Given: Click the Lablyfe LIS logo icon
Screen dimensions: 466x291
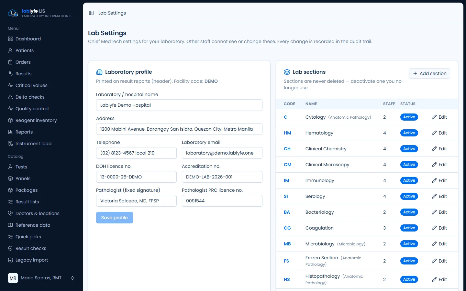Looking at the screenshot, I should 13,13.
